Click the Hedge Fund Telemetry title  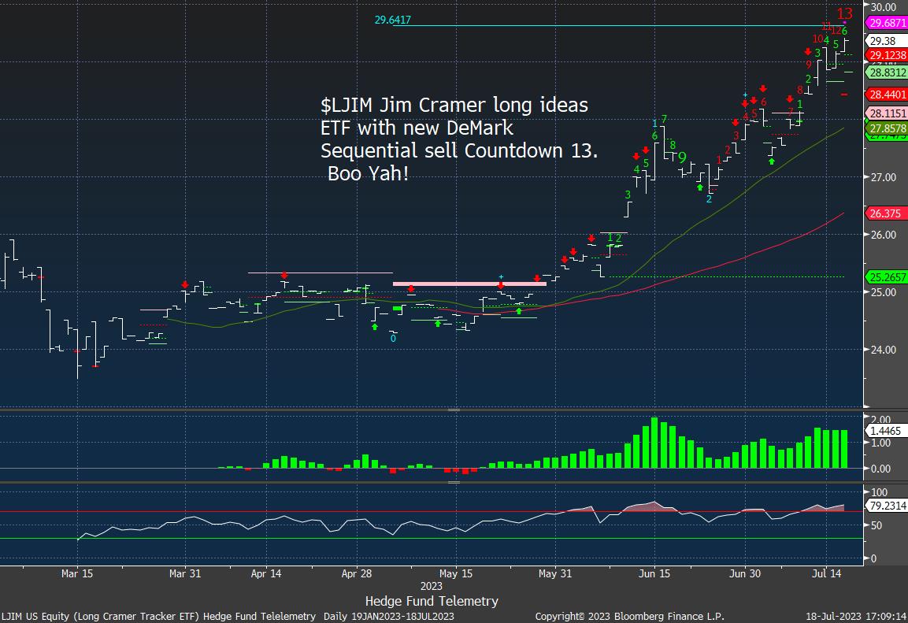tap(432, 602)
